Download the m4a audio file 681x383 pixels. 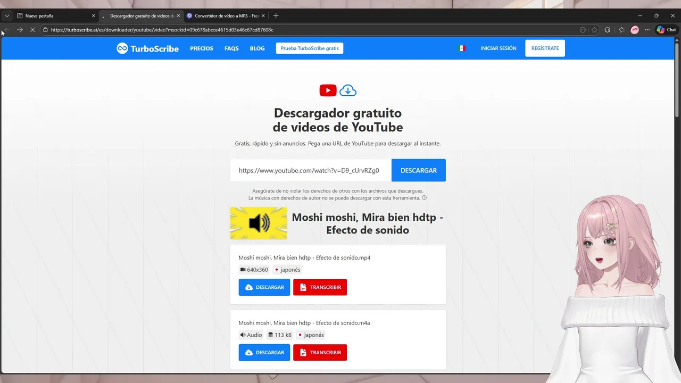(x=264, y=352)
